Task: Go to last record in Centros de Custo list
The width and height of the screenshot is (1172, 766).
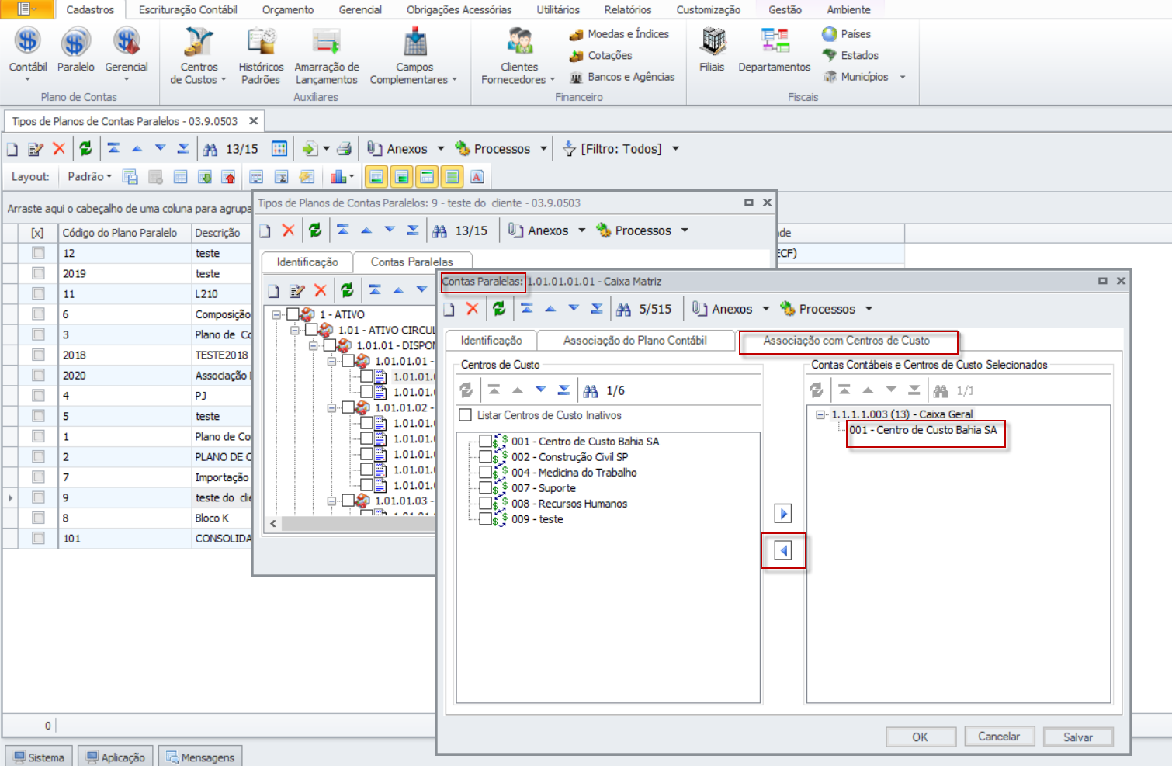Action: (x=563, y=390)
